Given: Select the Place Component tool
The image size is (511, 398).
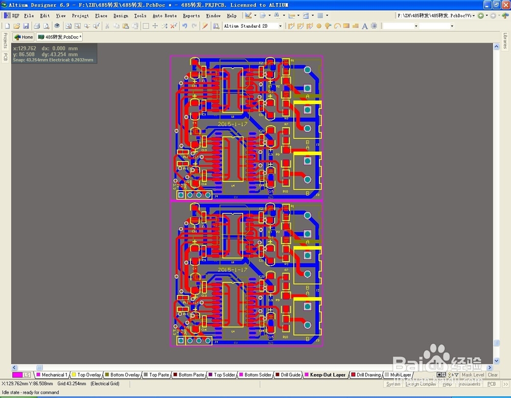Looking at the screenshot, I should (x=374, y=26).
